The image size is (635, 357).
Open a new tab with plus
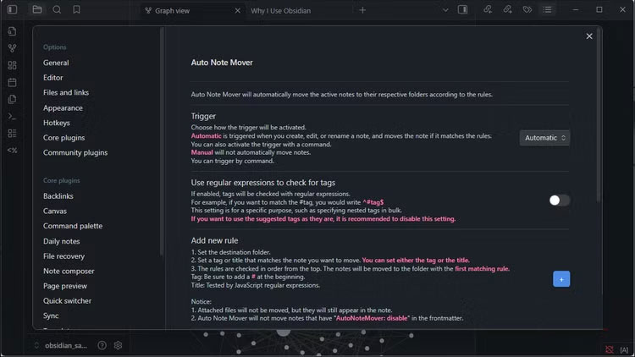[362, 10]
